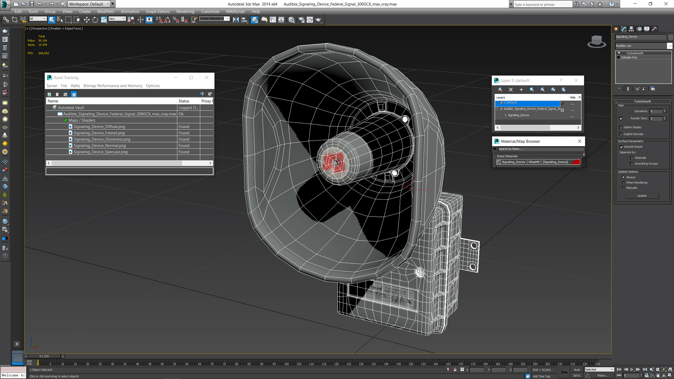
Task: Open Bitmap Performance and Memory menu
Action: (113, 86)
